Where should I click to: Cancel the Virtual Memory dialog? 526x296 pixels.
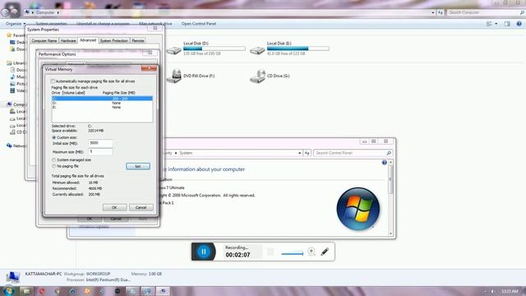(141, 207)
